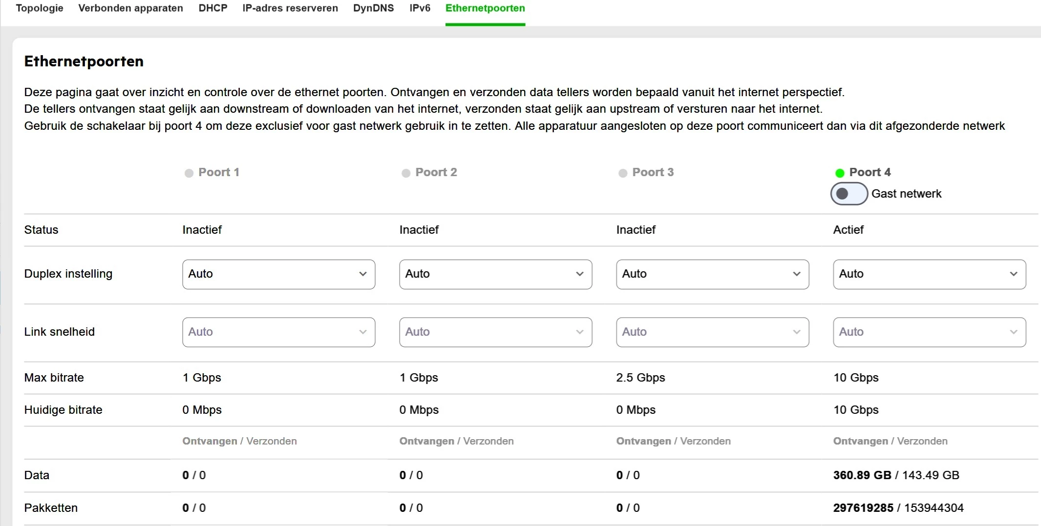Click the grey Poort 1 status dot
Viewport: 1041px width, 526px height.
[189, 173]
